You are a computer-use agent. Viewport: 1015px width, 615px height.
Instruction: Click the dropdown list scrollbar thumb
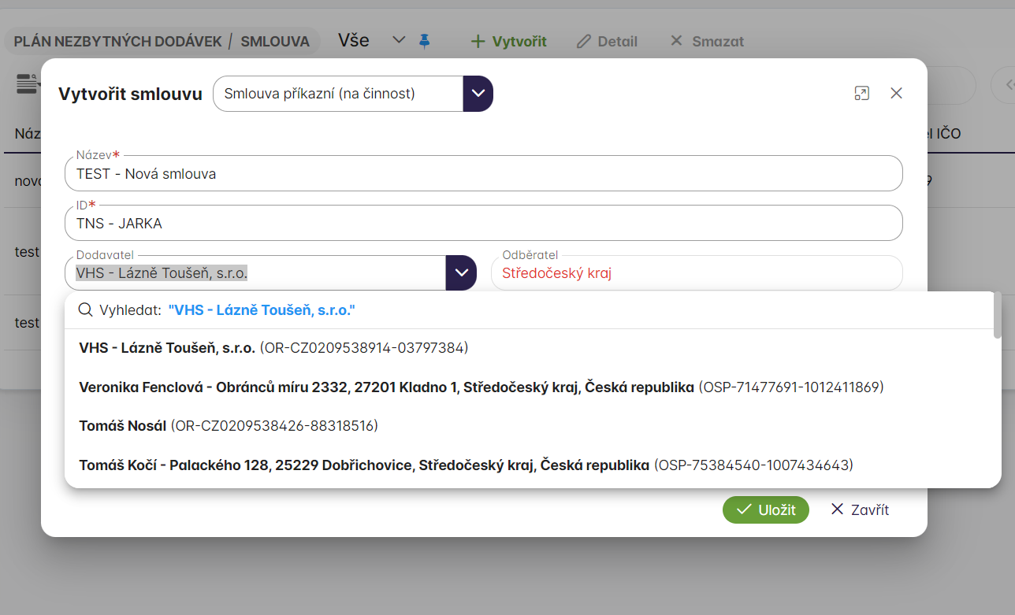(x=997, y=315)
